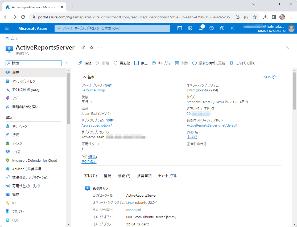This screenshot has width=297, height=227.
Task: Close the ActiveReportsServer blade
Action: point(287,47)
